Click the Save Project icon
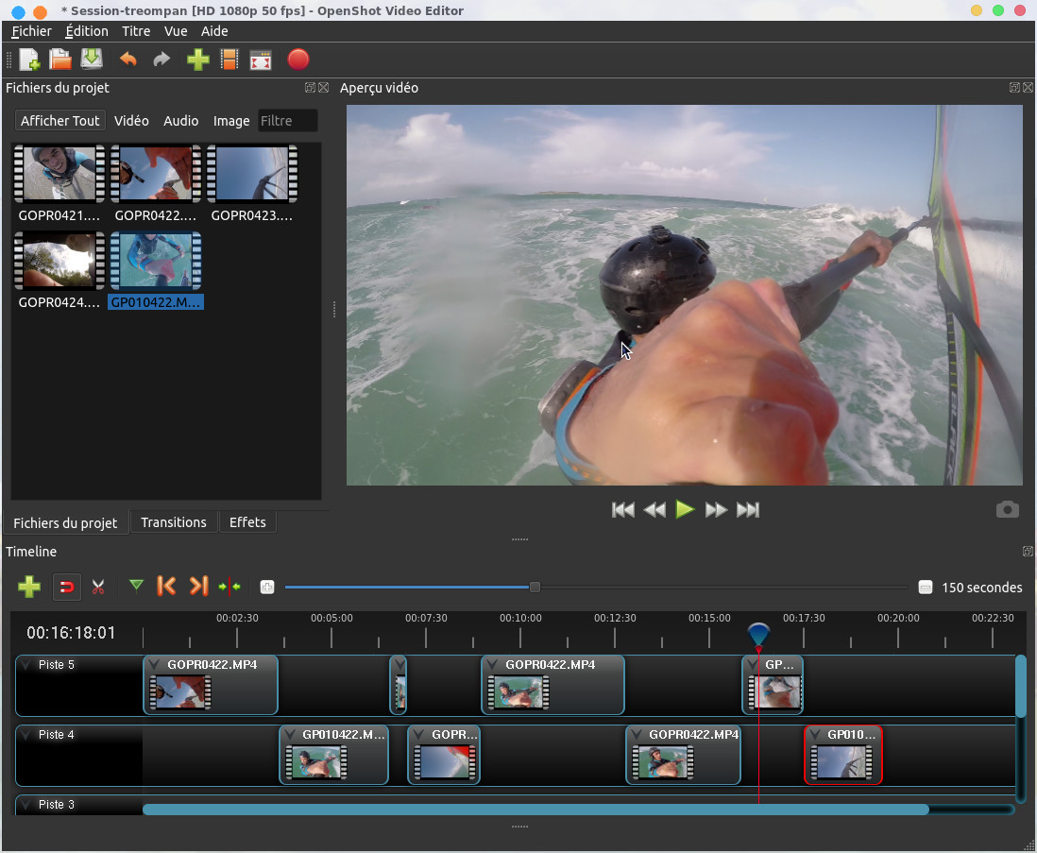 pyautogui.click(x=92, y=60)
